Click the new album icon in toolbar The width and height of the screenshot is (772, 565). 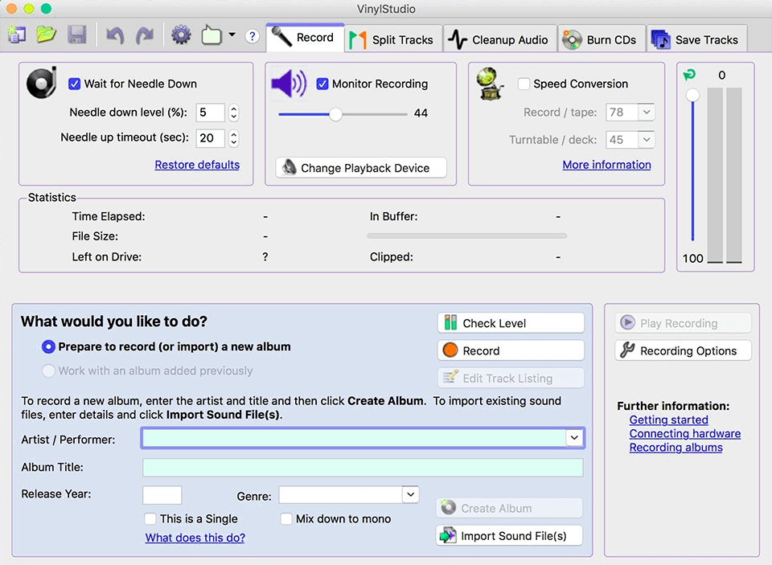pos(17,35)
